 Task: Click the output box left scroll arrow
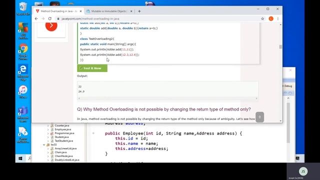pyautogui.click(x=79, y=98)
